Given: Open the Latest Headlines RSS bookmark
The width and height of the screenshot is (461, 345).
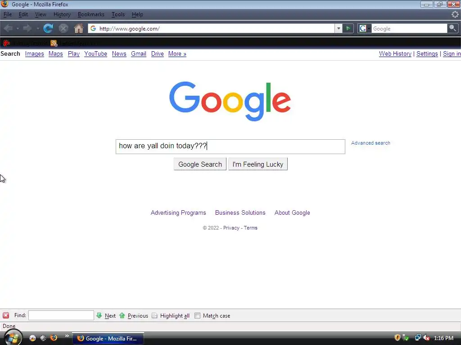Looking at the screenshot, I should click(74, 44).
